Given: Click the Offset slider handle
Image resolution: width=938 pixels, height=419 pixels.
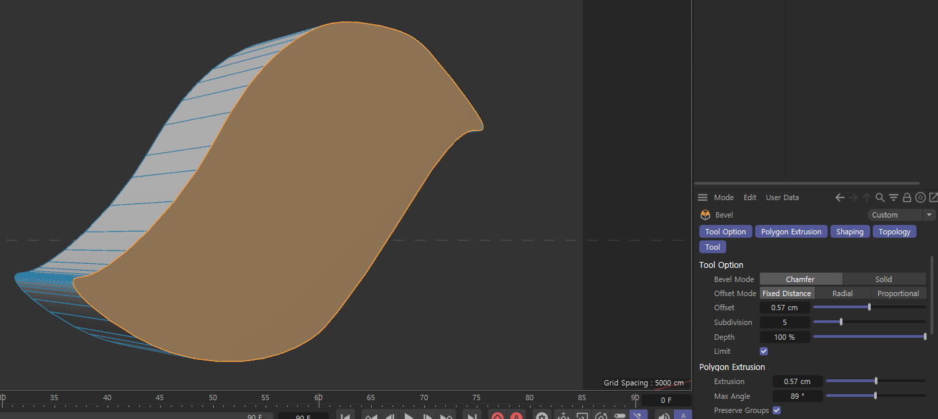Looking at the screenshot, I should pyautogui.click(x=869, y=307).
